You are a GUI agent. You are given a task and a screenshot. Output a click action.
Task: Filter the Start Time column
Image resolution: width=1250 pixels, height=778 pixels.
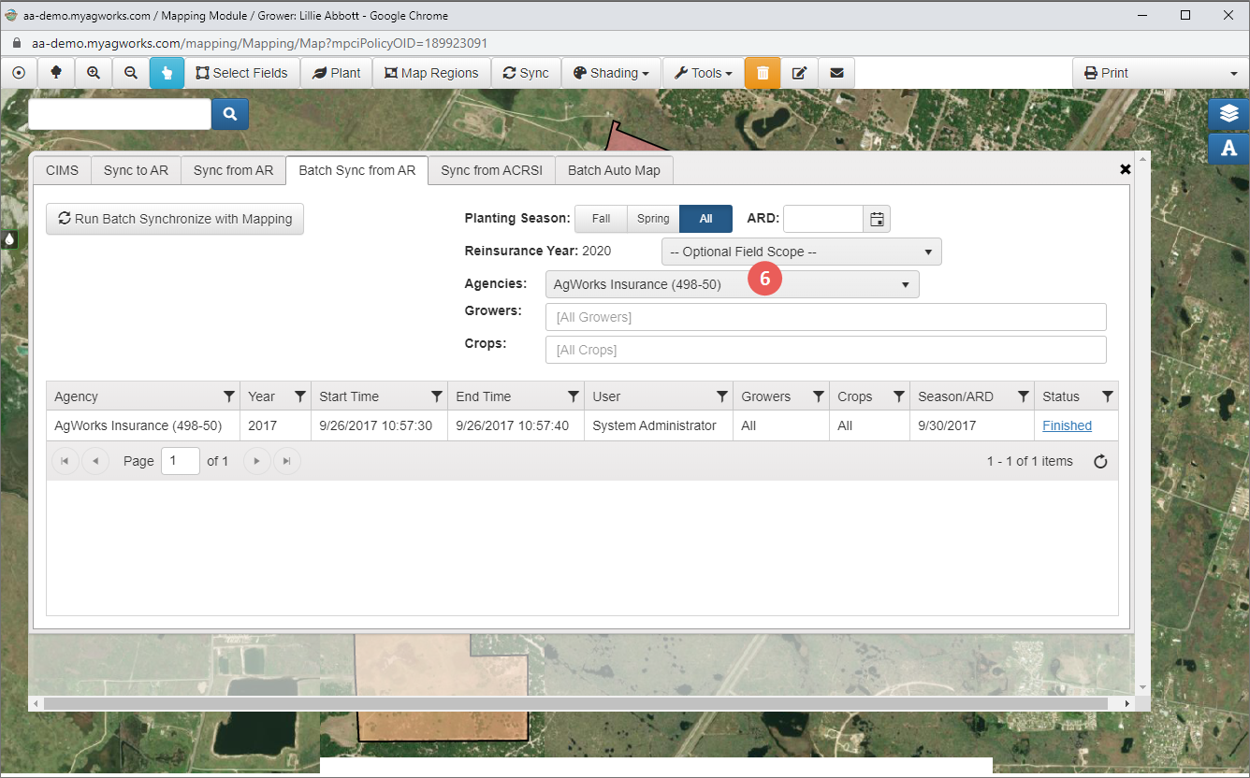(437, 396)
